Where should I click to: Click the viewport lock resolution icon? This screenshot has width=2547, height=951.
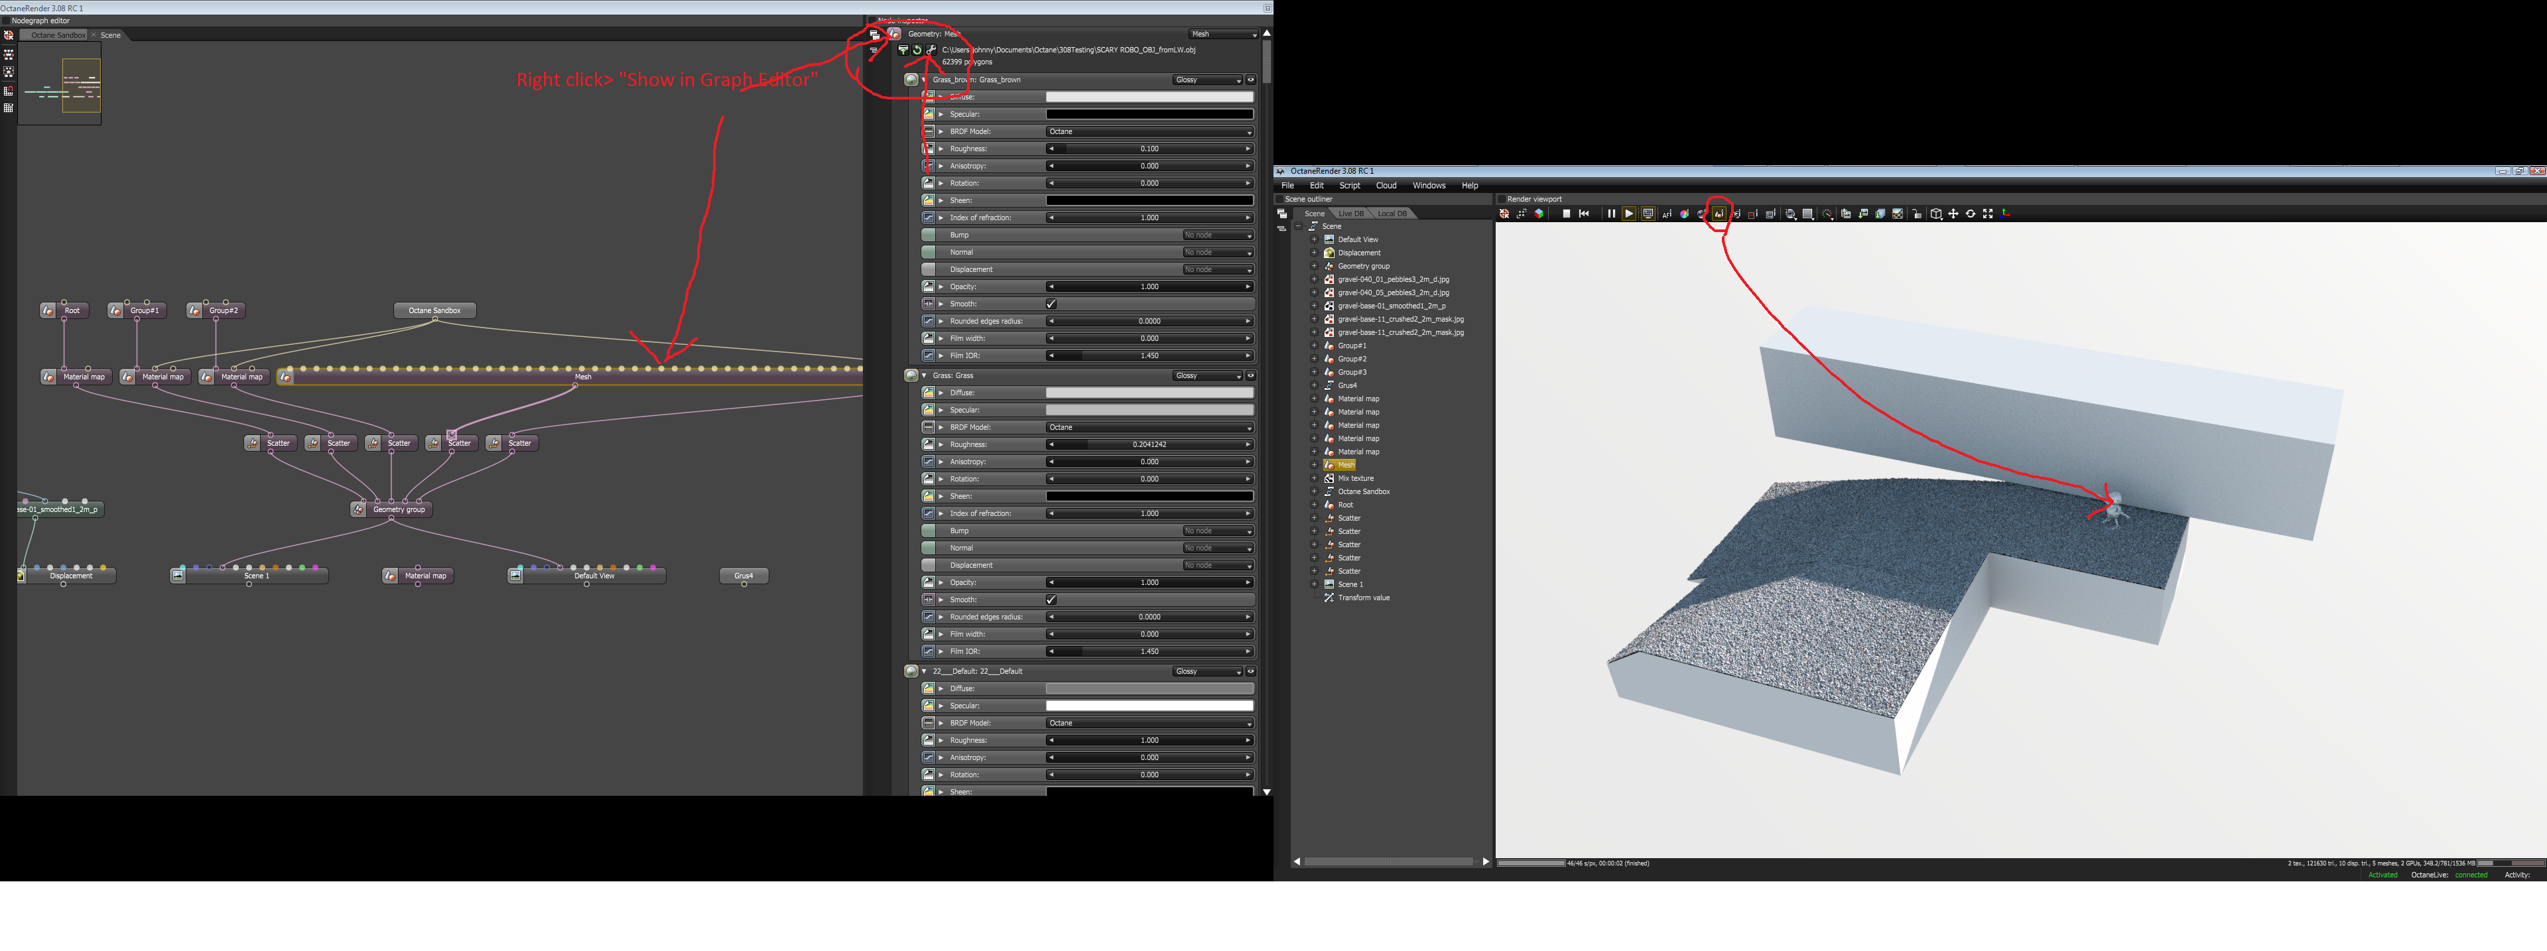(x=1916, y=214)
